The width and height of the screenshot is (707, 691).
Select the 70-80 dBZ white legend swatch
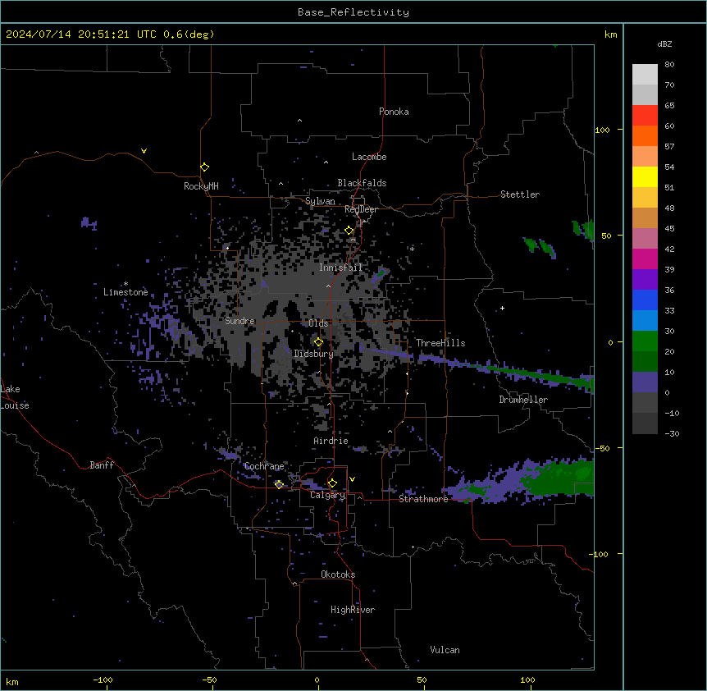645,75
